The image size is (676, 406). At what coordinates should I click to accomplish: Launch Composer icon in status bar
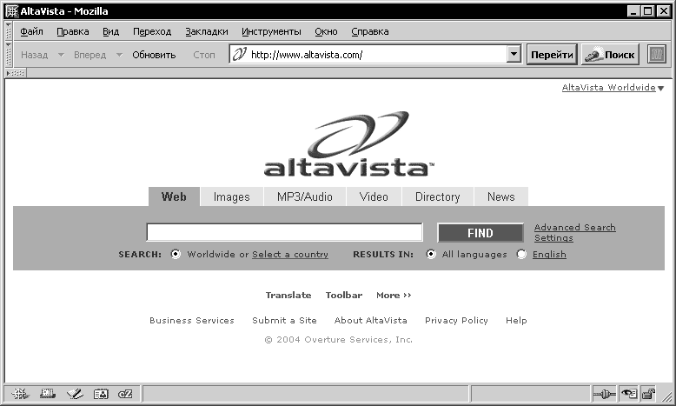(75, 394)
